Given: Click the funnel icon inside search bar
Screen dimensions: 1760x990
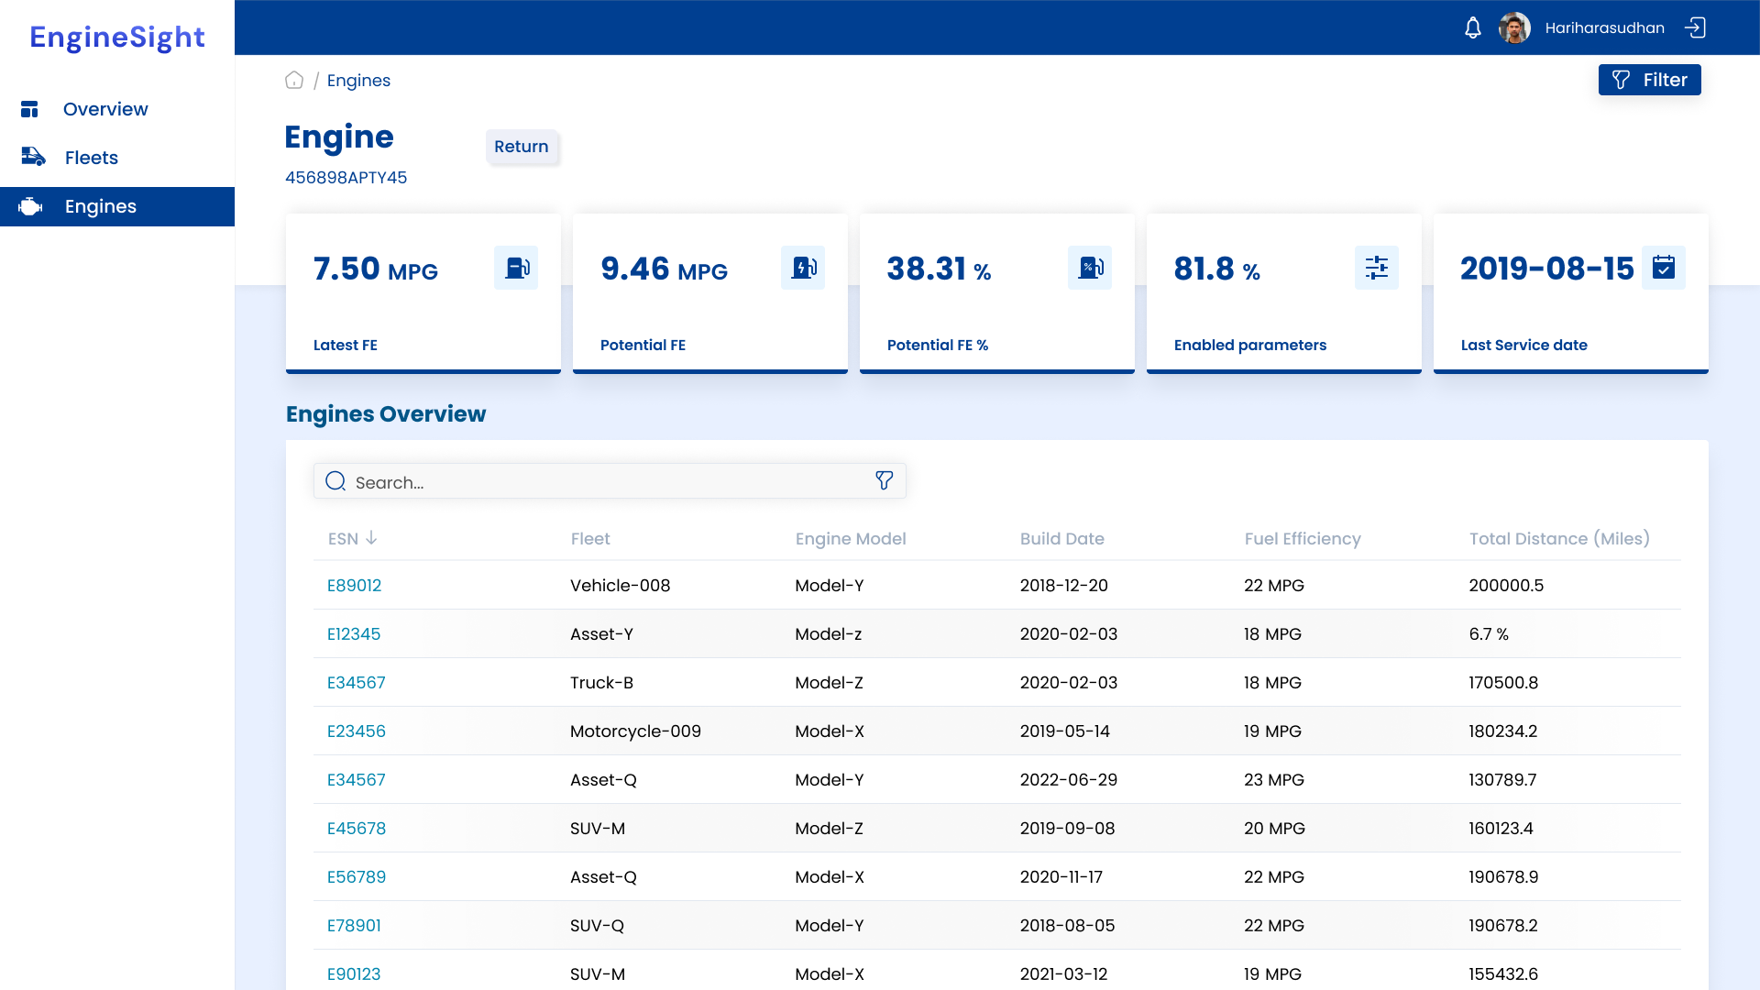Looking at the screenshot, I should [884, 481].
